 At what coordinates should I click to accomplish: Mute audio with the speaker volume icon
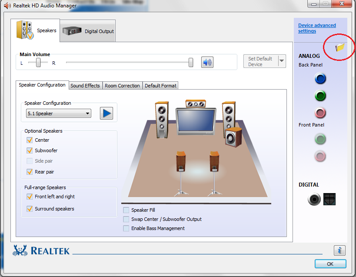[207, 63]
